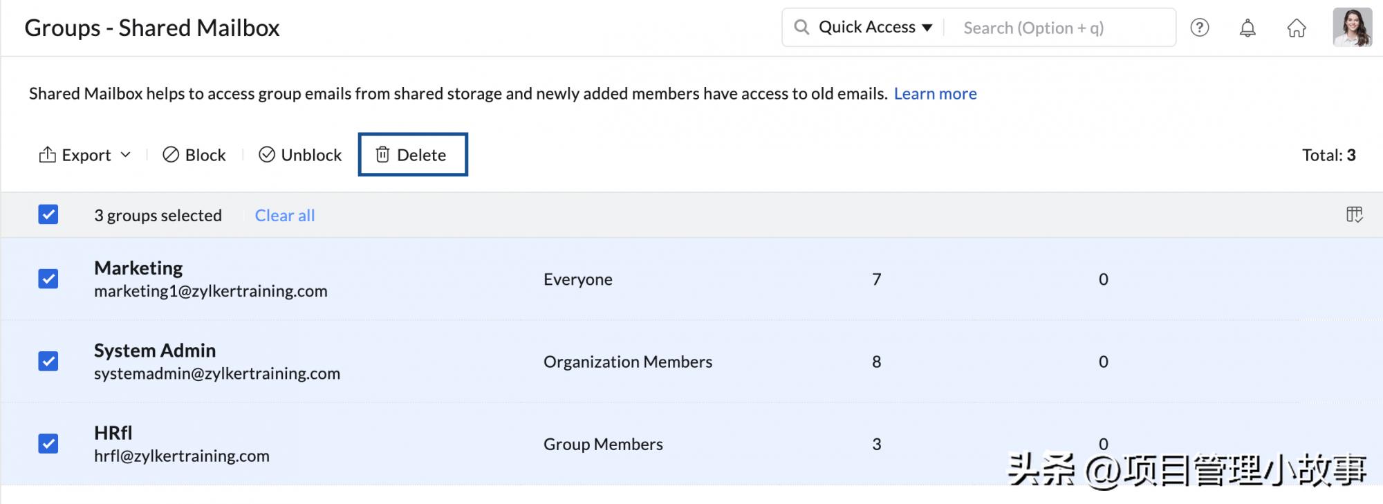Click the help question mark icon

click(1199, 28)
